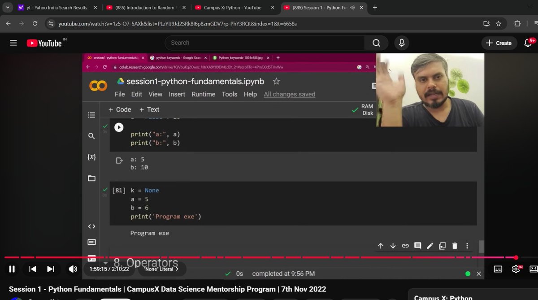Mute the video player volume
The width and height of the screenshot is (538, 300).
click(x=73, y=269)
